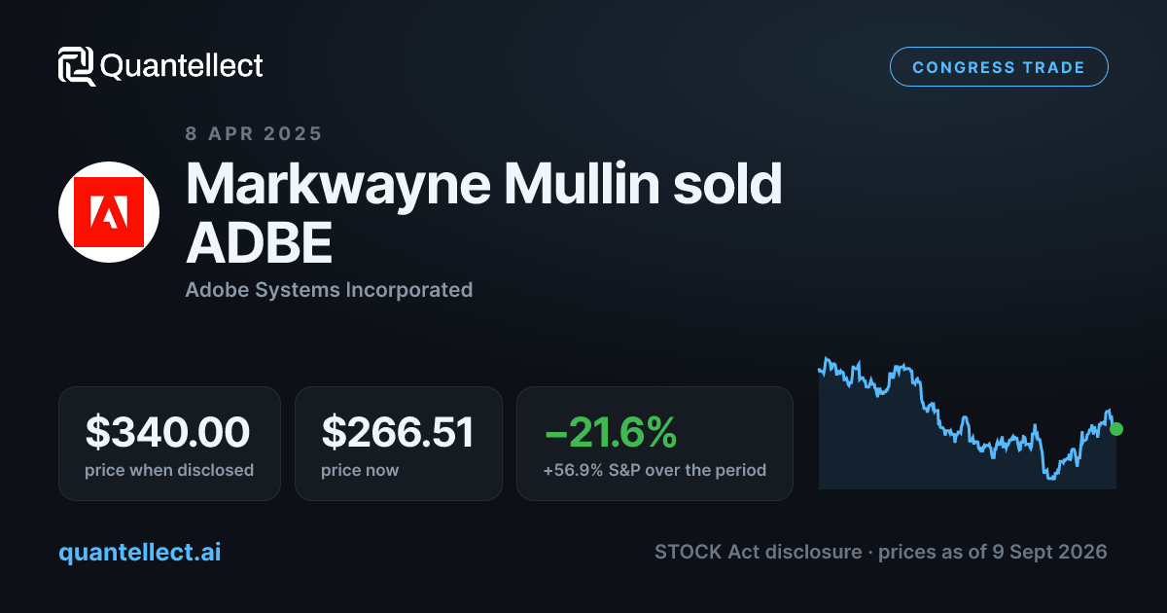Screen dimensions: 1167x613
Task: Click the ADBE price line chart
Action: click(968, 422)
